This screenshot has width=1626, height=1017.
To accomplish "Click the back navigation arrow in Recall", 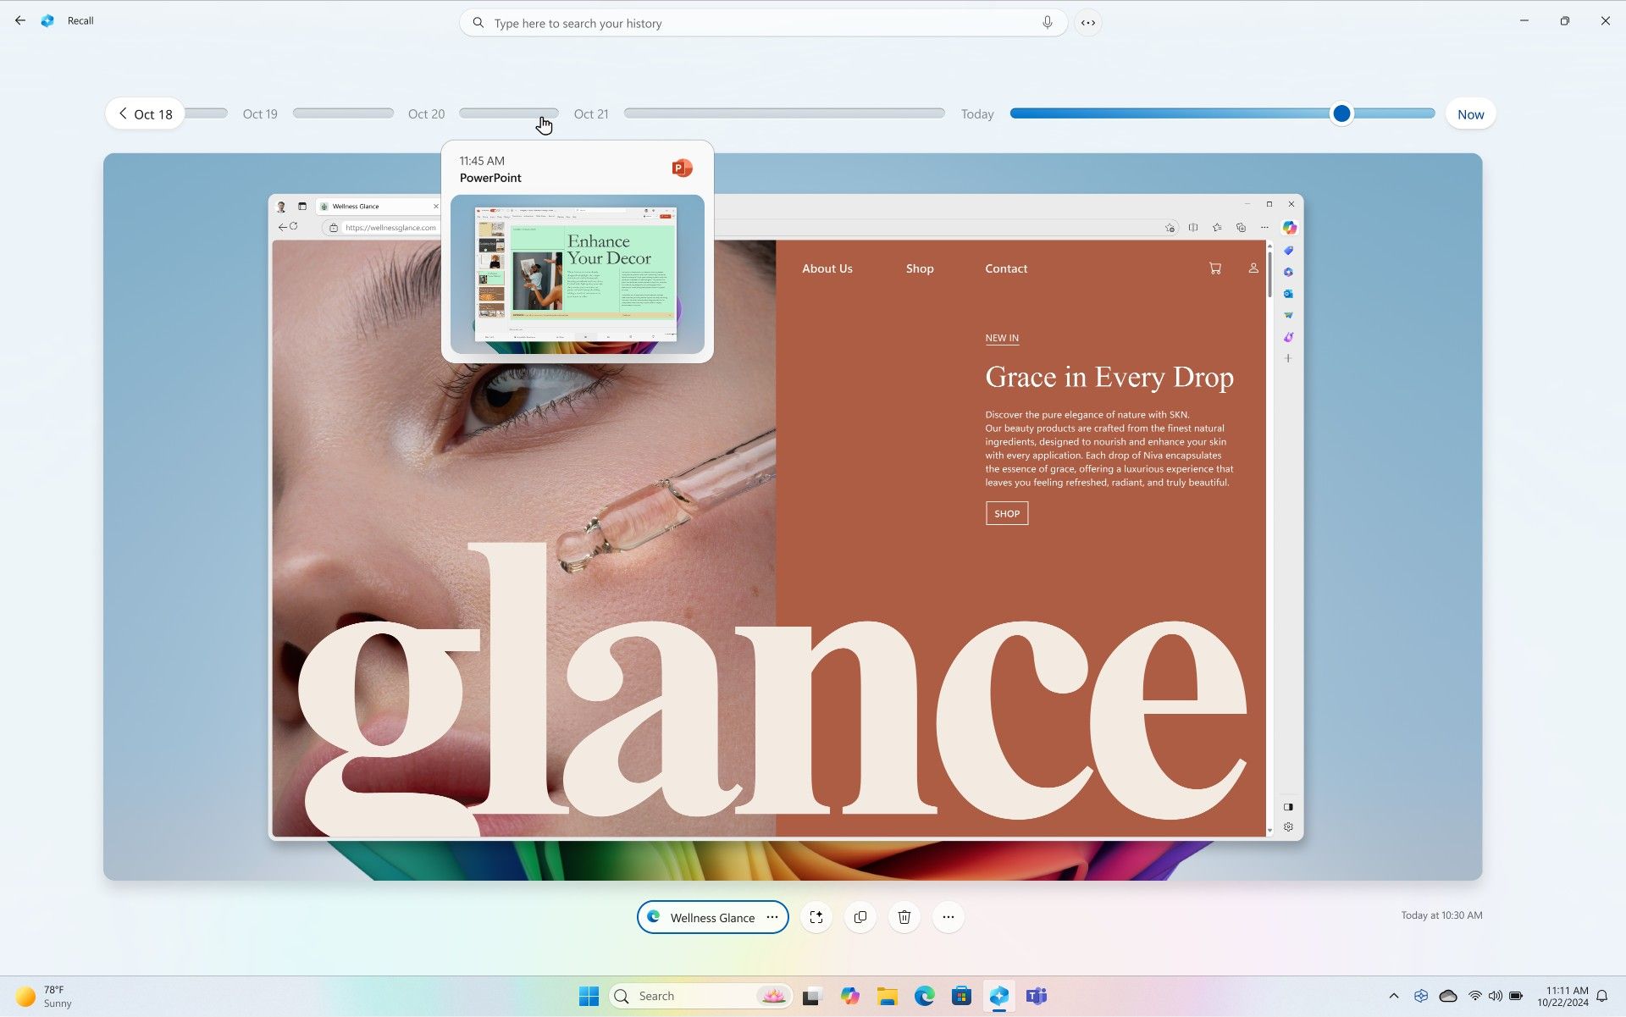I will tap(19, 21).
